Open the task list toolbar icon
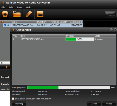117x106 pixels. pos(40,14)
